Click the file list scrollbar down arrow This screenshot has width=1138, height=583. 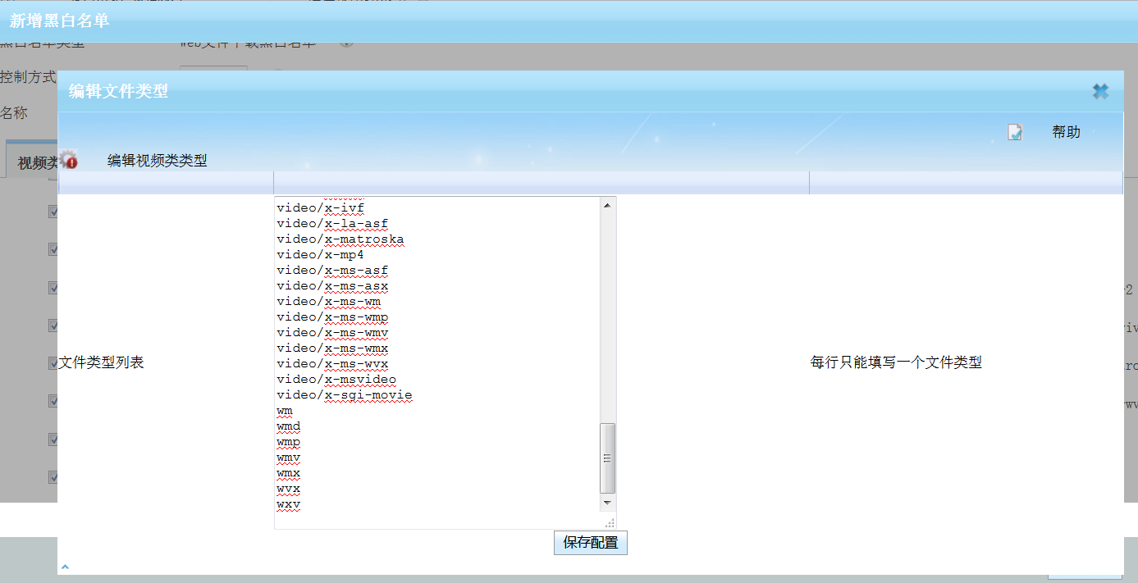pos(607,501)
